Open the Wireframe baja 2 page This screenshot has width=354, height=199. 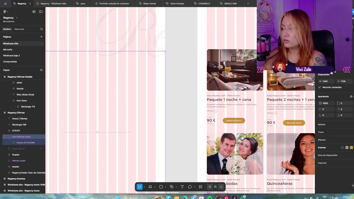coord(11,56)
